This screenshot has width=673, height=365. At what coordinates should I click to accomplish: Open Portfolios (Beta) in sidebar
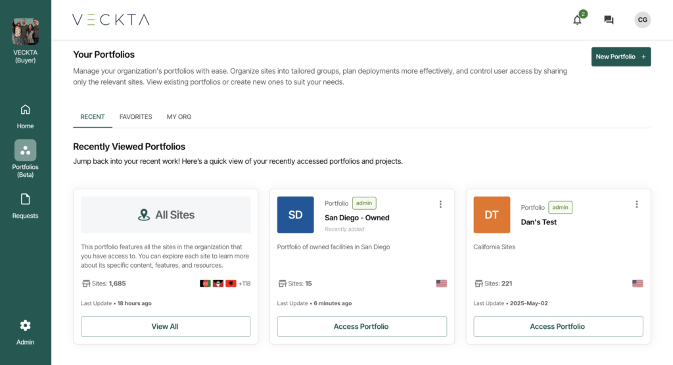pos(26,159)
